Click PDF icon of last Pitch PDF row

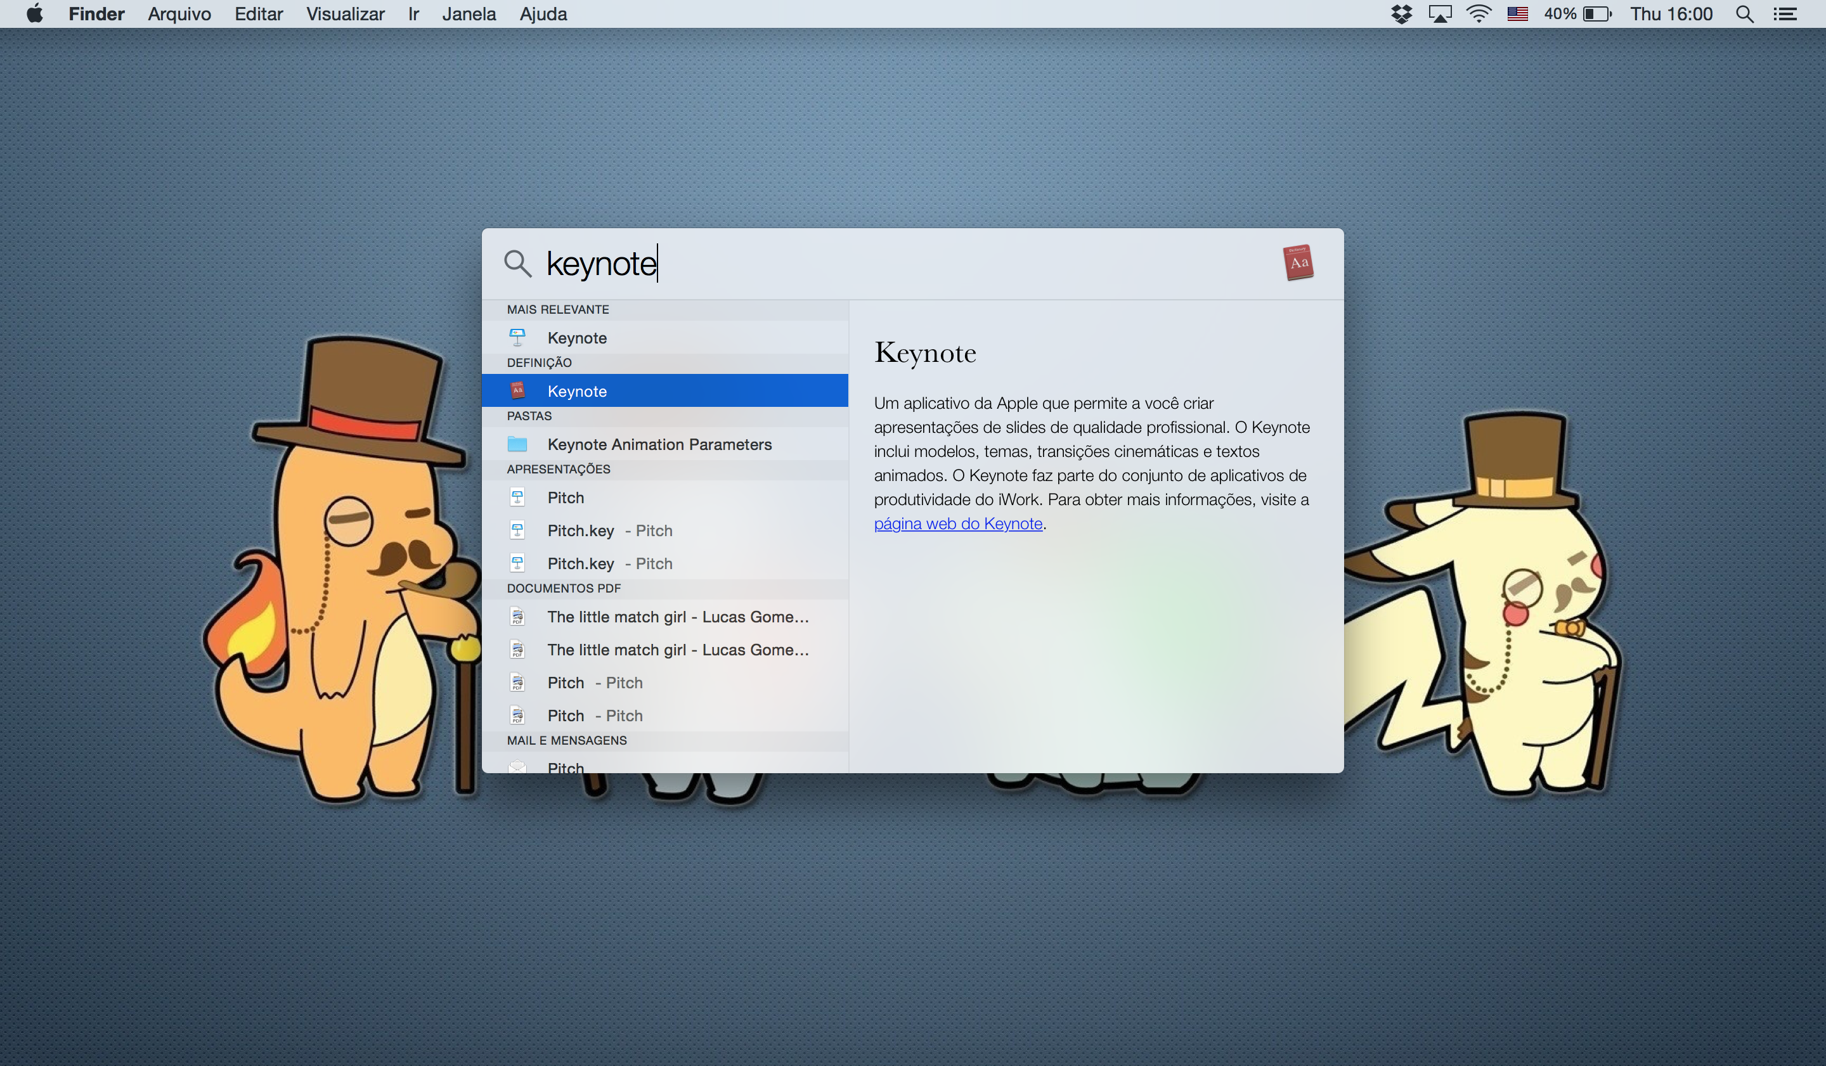coord(517,716)
